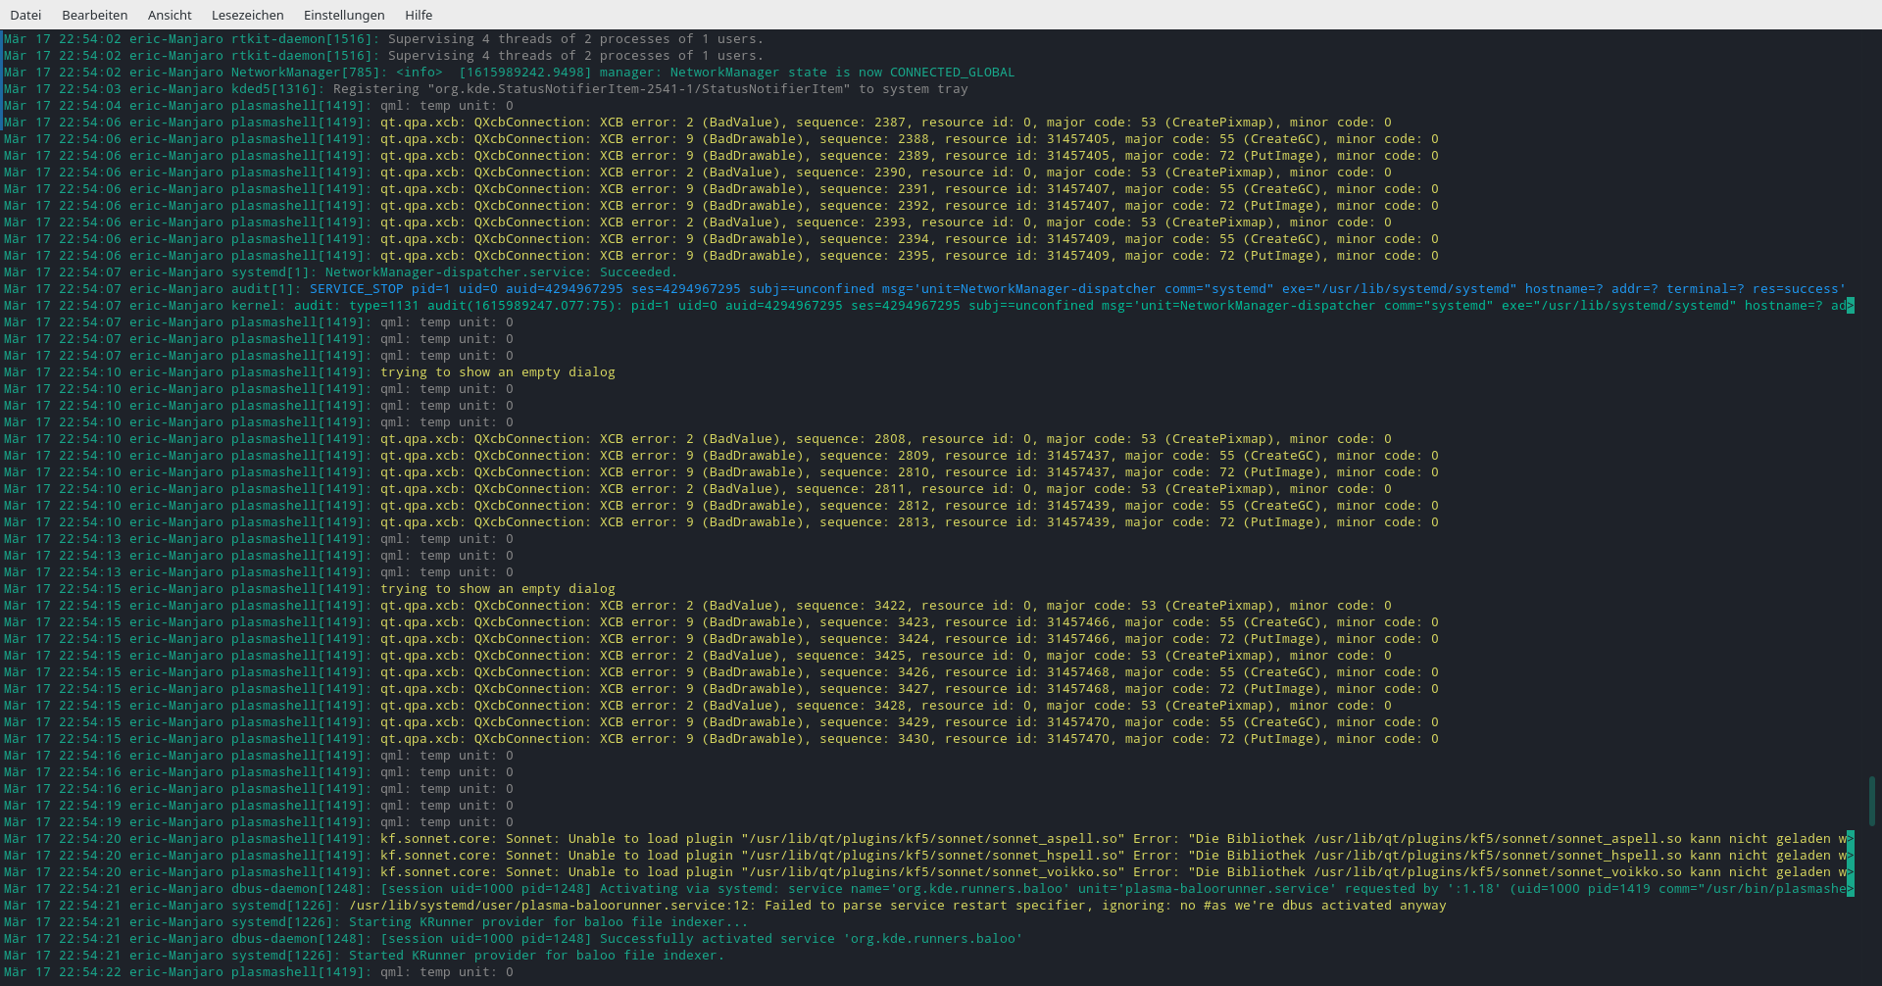1882x986 pixels.
Task: Click the kernel audit type=1131 line
Action: click(x=929, y=306)
